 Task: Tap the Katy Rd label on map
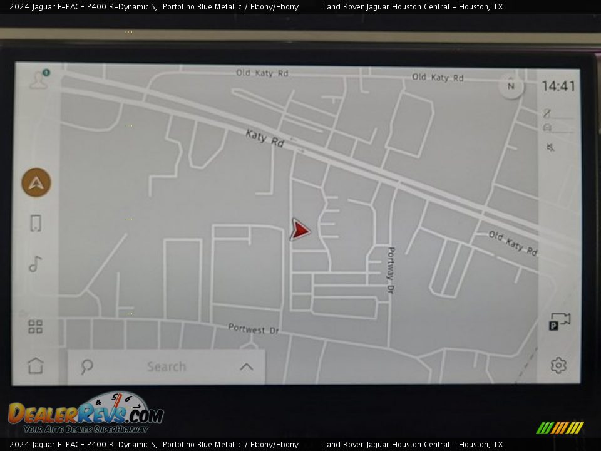click(265, 138)
